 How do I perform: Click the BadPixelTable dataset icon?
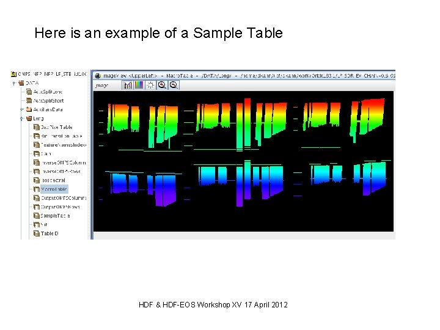click(x=37, y=127)
